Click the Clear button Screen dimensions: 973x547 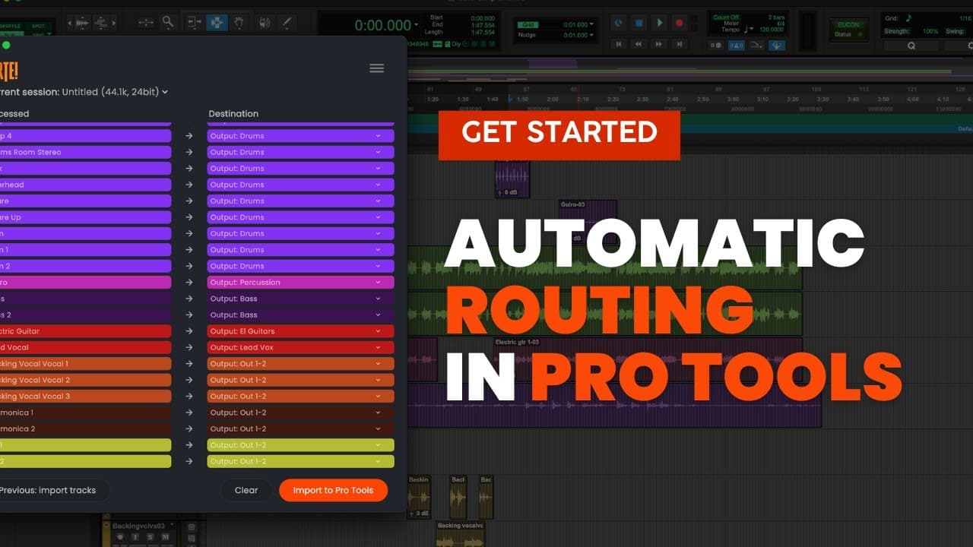point(246,490)
